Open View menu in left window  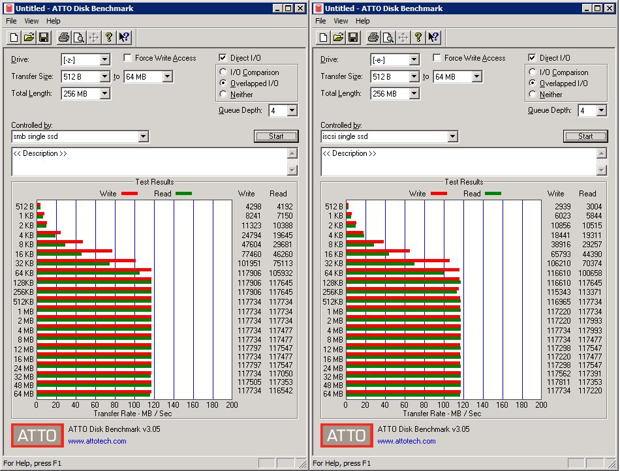tap(31, 21)
